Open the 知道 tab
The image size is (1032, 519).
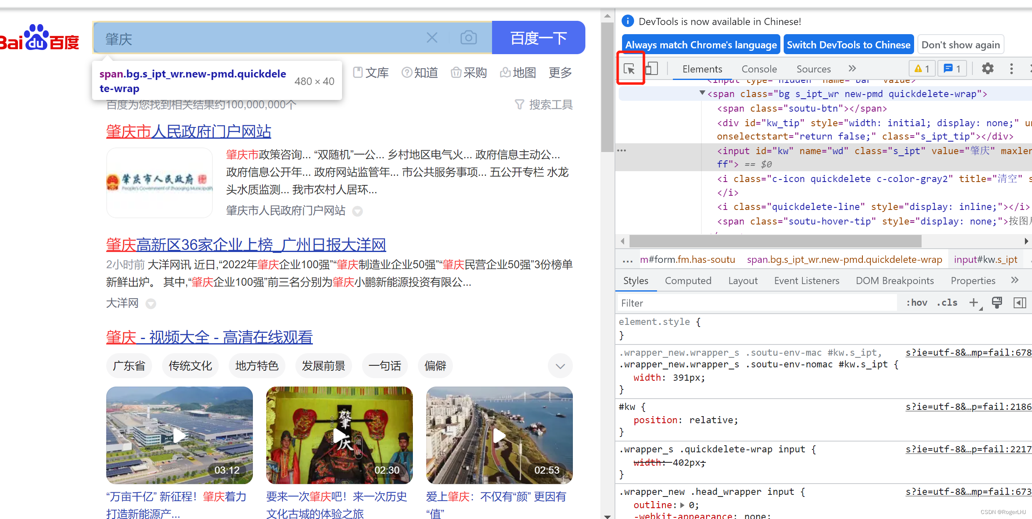tap(420, 72)
